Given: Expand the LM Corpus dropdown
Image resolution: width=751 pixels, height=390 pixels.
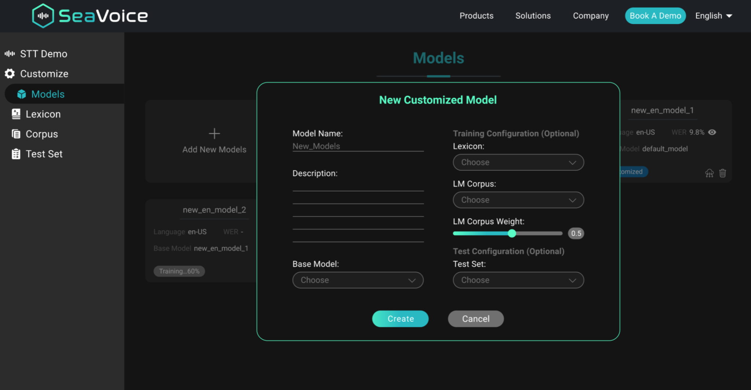Looking at the screenshot, I should point(518,200).
